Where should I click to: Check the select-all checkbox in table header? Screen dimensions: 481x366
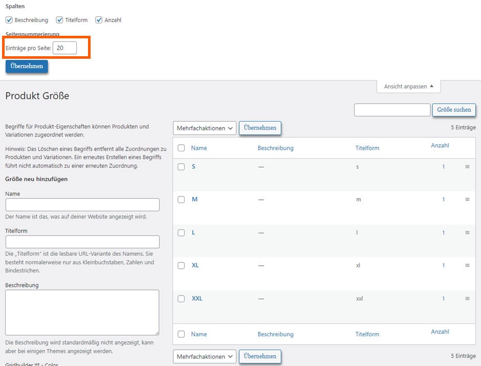(x=181, y=148)
